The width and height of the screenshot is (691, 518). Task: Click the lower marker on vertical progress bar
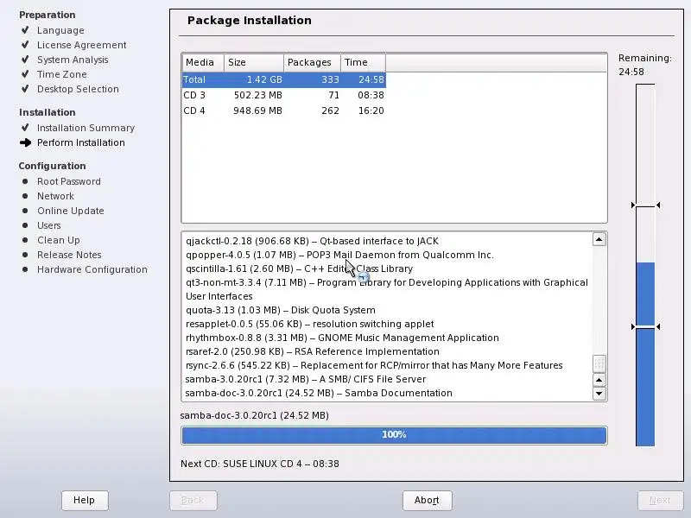pyautogui.click(x=645, y=327)
